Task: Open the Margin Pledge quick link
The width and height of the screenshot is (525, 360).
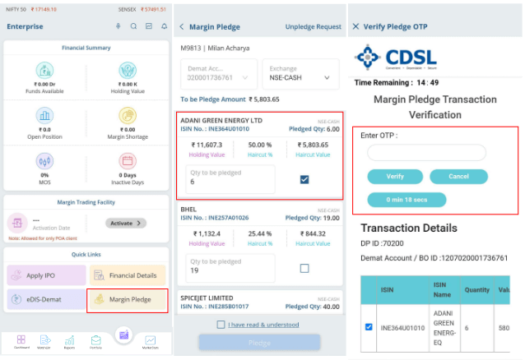Action: tap(128, 300)
